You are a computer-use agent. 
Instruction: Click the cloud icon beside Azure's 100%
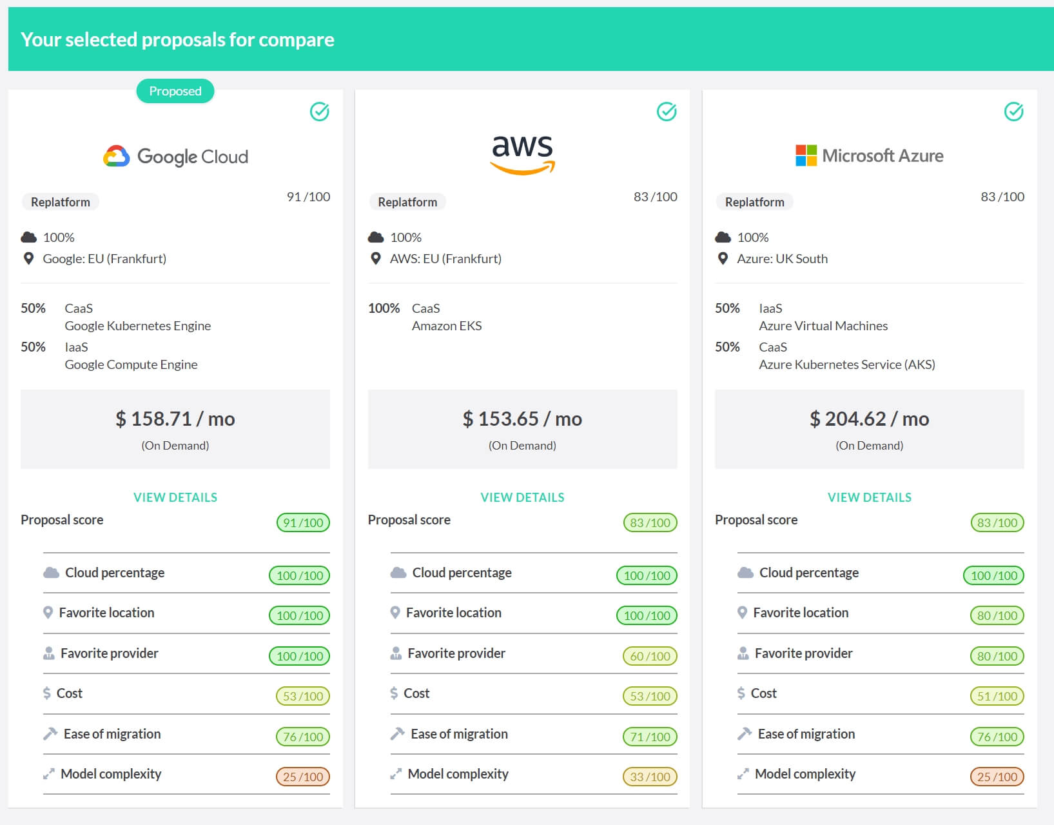point(723,237)
